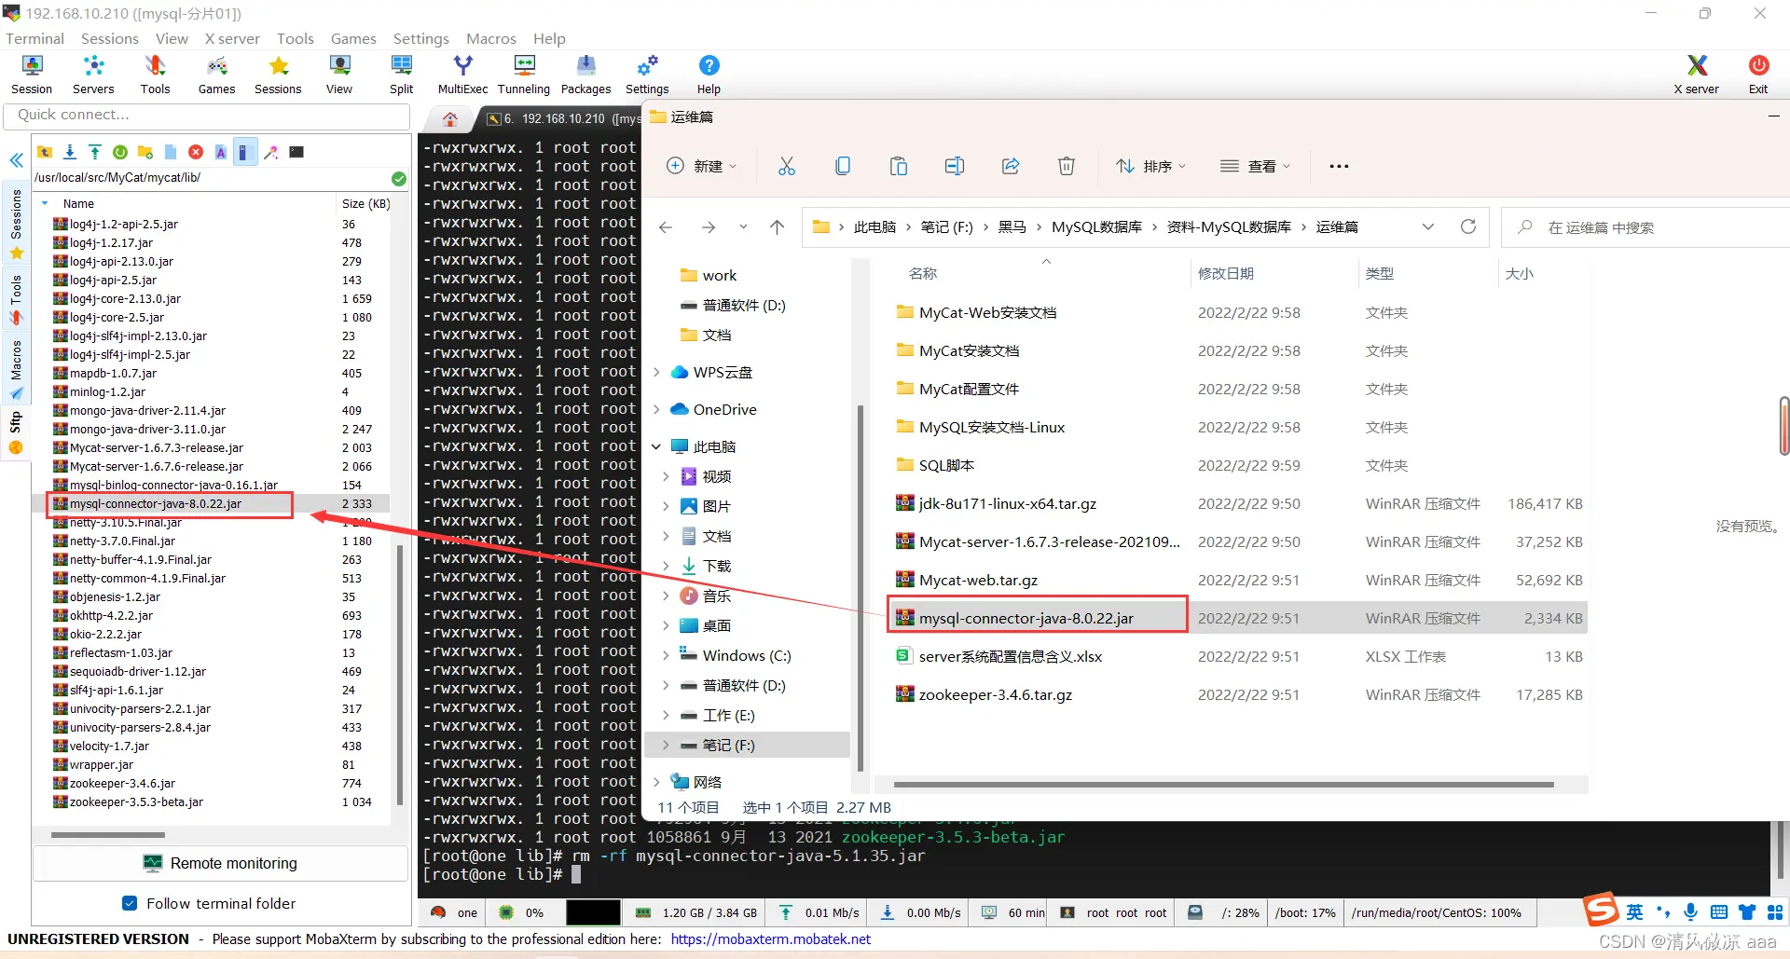Image resolution: width=1790 pixels, height=959 pixels.
Task: Launch Games from the toolbar
Action: pyautogui.click(x=216, y=74)
